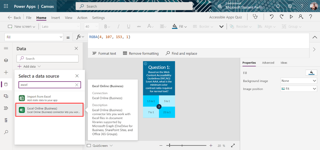Viewport: 320px width, 150px height.
Task: Undo the last action
Action: [x=271, y=17]
